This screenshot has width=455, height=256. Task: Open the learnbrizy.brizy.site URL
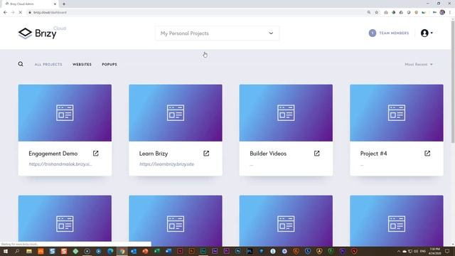coord(166,164)
